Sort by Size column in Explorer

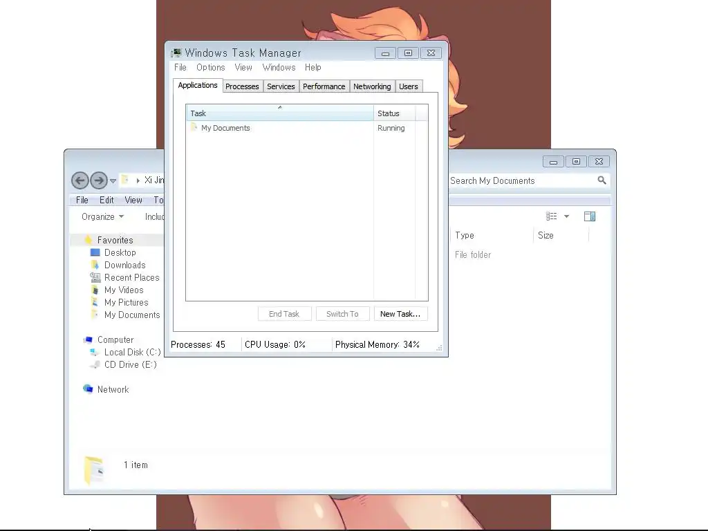pyautogui.click(x=561, y=235)
